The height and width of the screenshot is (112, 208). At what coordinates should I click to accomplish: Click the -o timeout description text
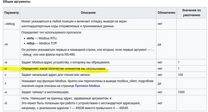point(45,92)
